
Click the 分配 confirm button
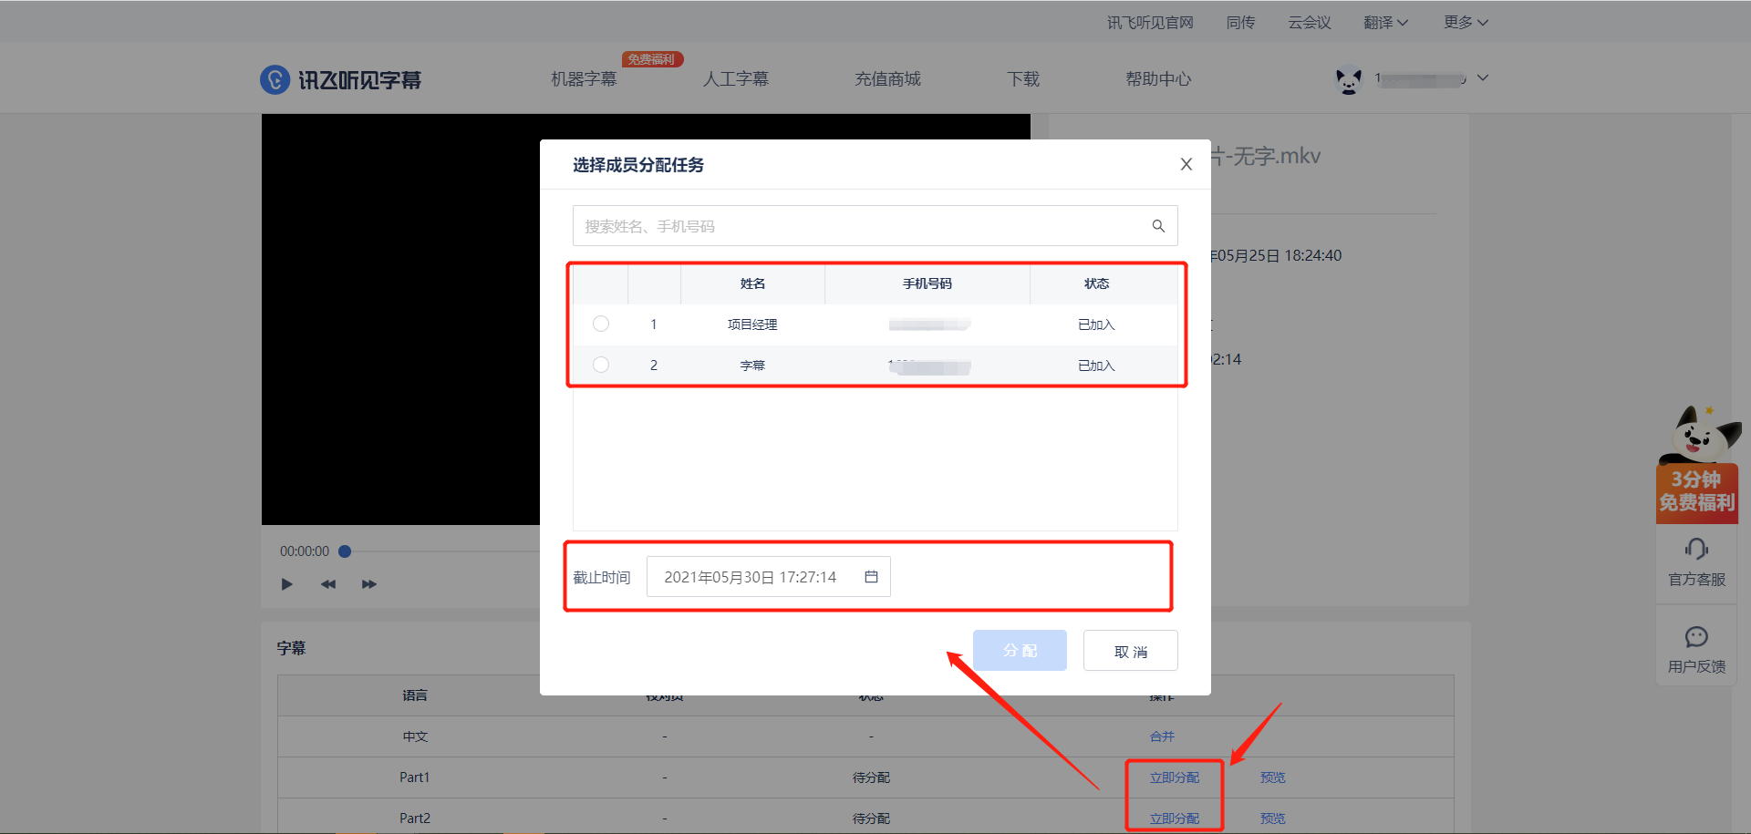click(1020, 651)
